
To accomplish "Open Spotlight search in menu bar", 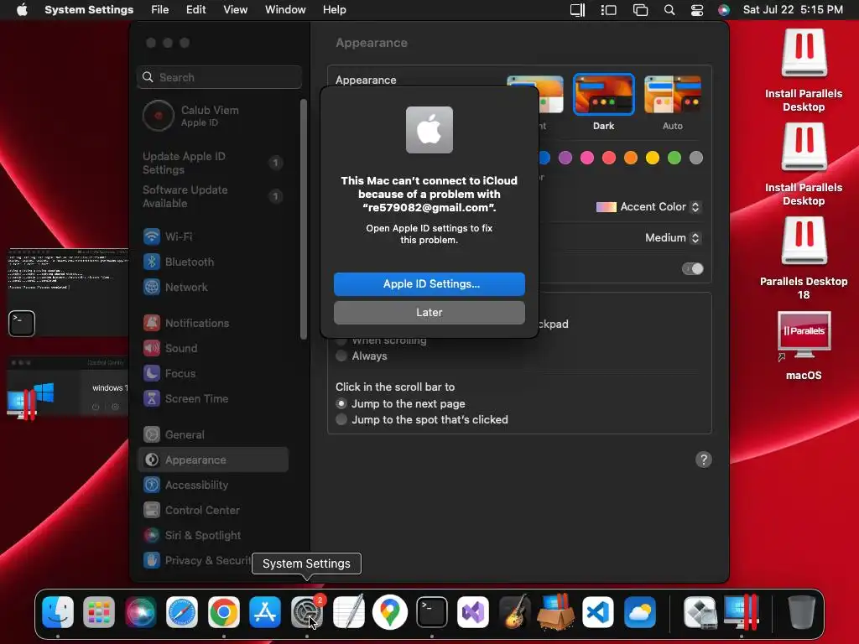I will tap(669, 10).
